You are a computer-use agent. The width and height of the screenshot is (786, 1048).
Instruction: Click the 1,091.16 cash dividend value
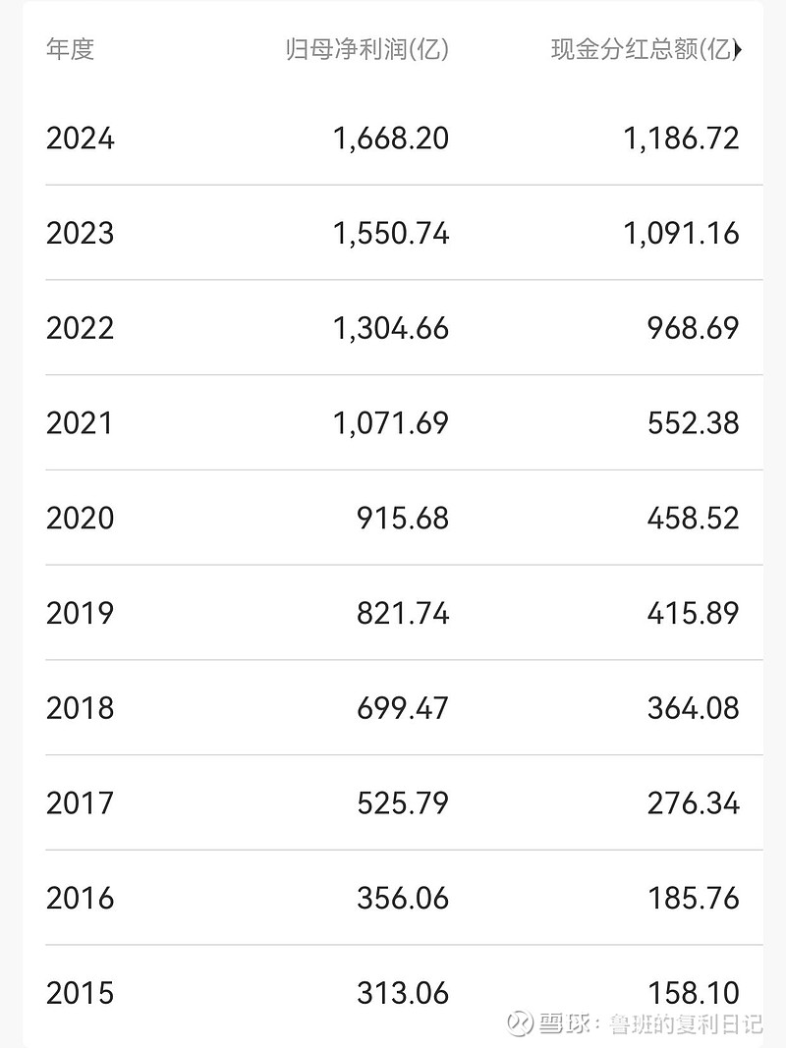tap(681, 234)
